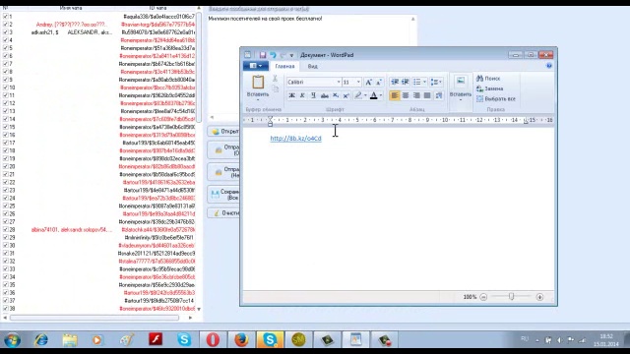Open the WordPad Quick Access customize arrow
630x354 pixels.
(291, 55)
